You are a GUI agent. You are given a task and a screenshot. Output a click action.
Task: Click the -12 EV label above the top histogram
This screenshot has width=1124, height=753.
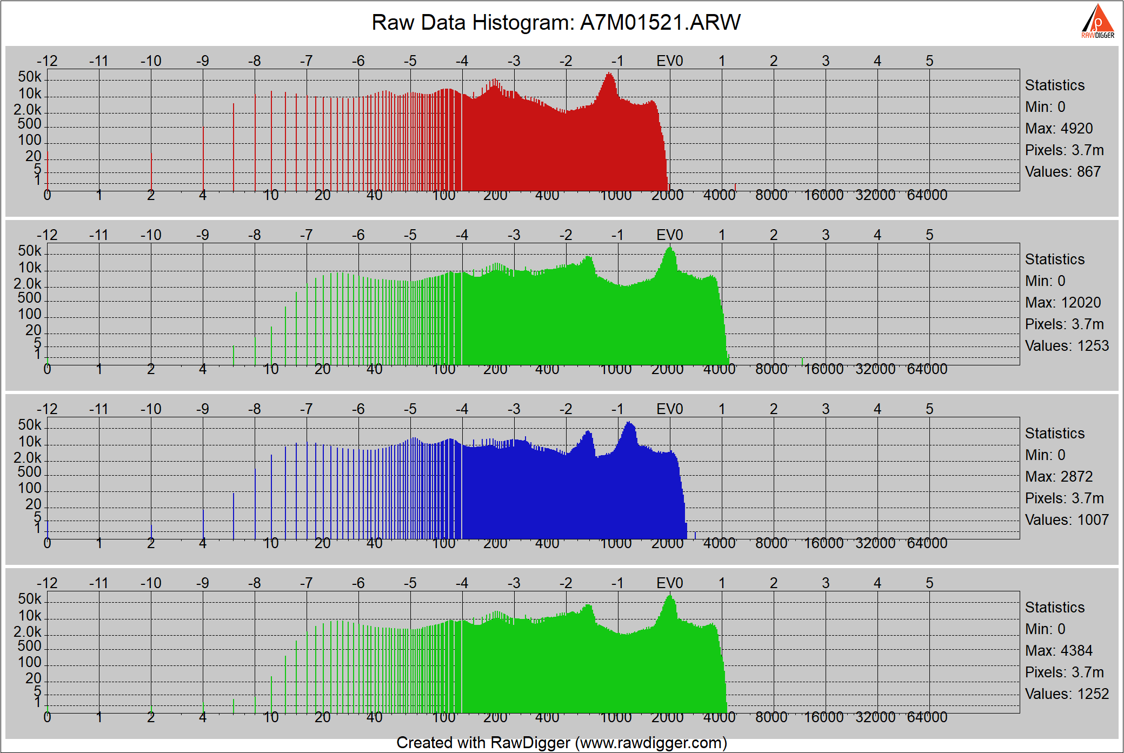47,61
